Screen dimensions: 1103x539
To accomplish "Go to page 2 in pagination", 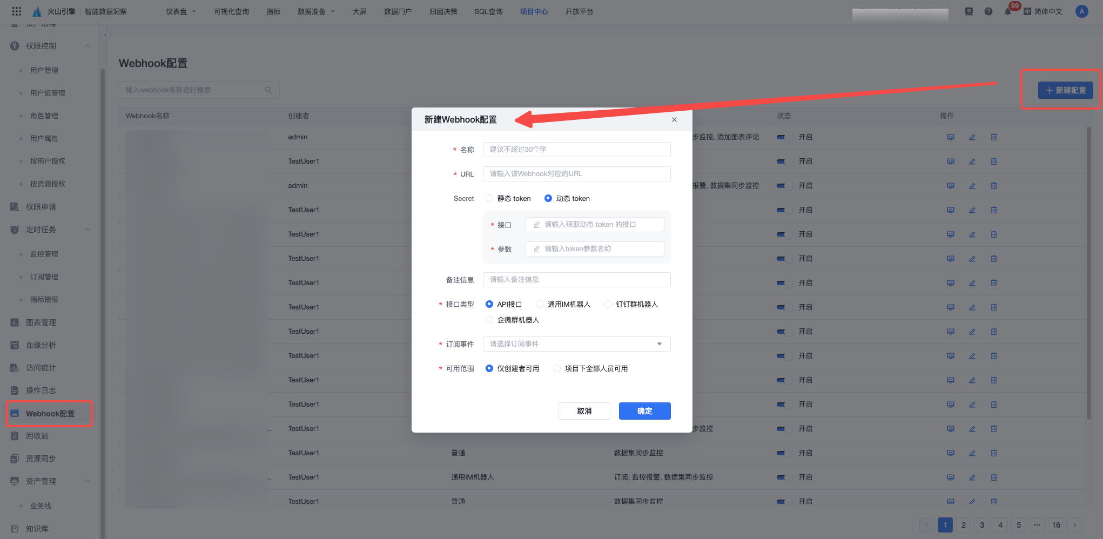I will coord(964,525).
